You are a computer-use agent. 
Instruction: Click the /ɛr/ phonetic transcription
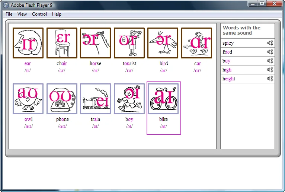[x=62, y=71]
